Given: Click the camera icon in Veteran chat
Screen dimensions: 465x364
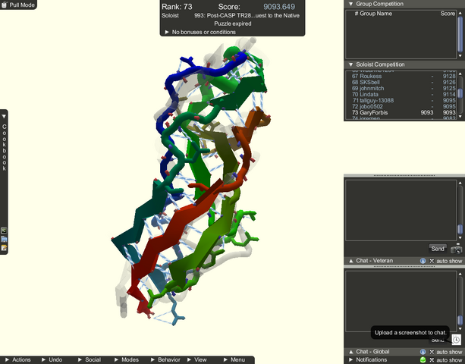Looking at the screenshot, I should pos(456,249).
